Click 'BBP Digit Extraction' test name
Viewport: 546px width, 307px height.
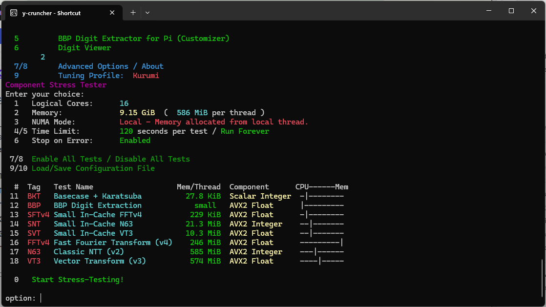pyautogui.click(x=98, y=205)
